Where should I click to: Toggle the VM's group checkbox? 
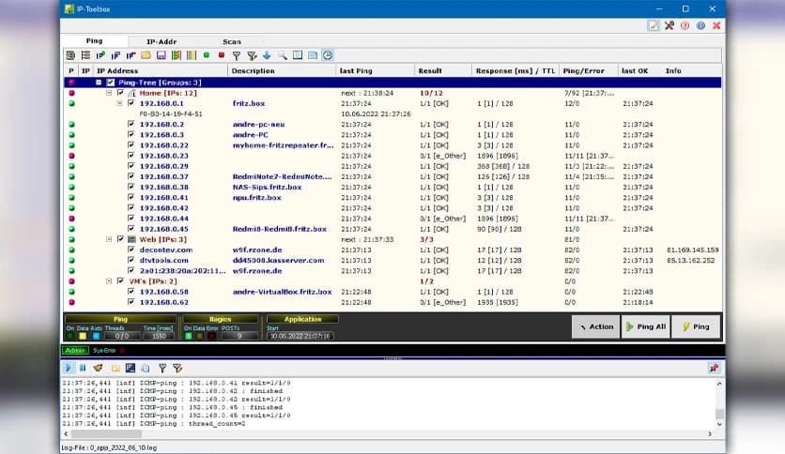pyautogui.click(x=120, y=281)
